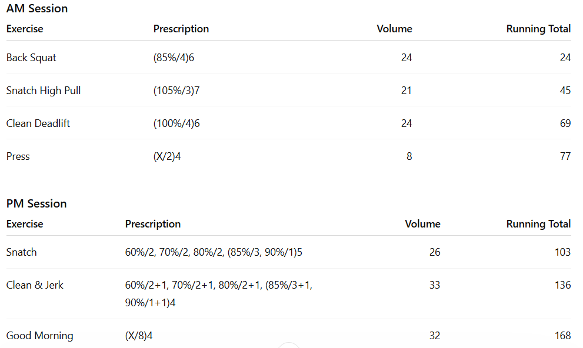Click the (85%/4)6 prescription cell

click(174, 58)
